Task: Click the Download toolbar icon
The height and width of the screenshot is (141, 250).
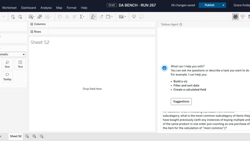Action: [x=134, y=16]
